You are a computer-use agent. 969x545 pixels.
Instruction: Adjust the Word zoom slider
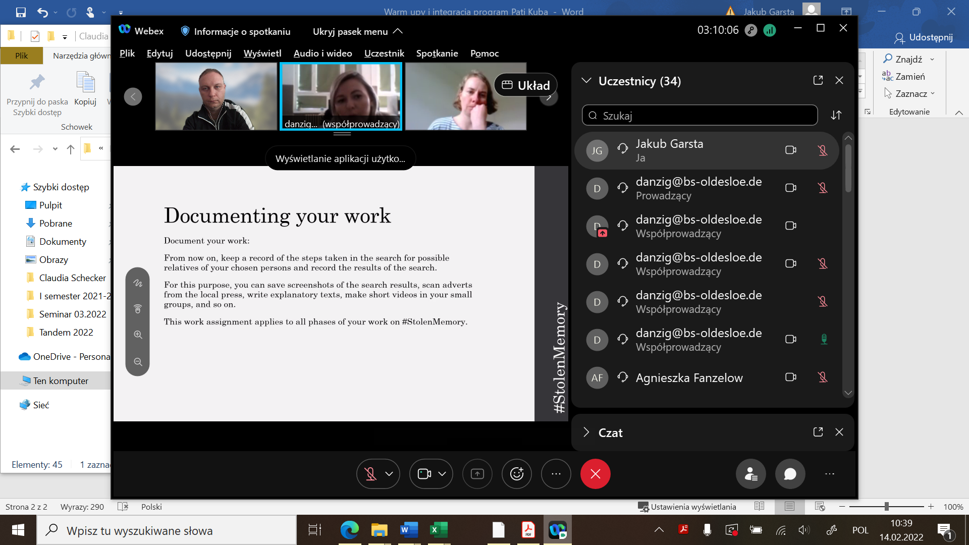(886, 506)
